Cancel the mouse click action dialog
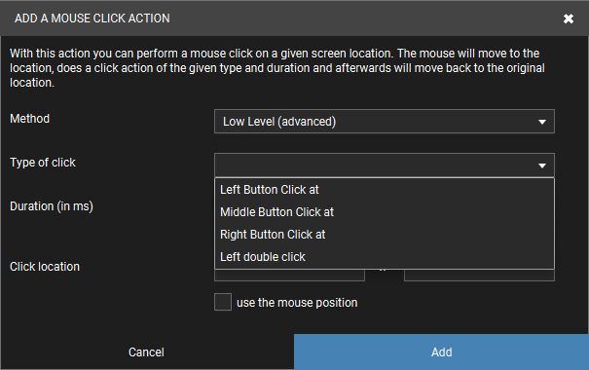The image size is (589, 370). (147, 351)
